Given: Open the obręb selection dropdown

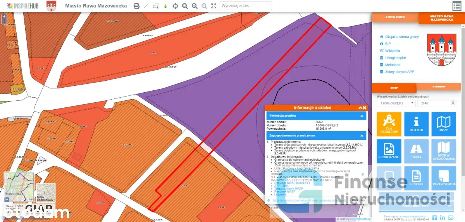Looking at the screenshot, I should tap(396, 103).
